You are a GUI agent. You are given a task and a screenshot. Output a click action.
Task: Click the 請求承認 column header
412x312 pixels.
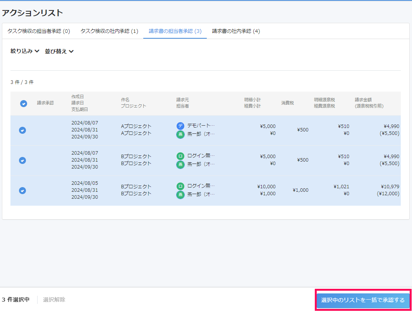[45, 103]
